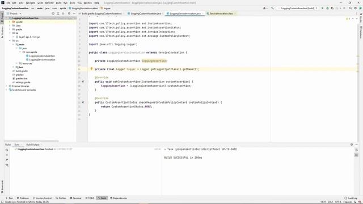This screenshot has width=363, height=204.
Task: Toggle the Project side tool window button
Action: [x=2, y=18]
